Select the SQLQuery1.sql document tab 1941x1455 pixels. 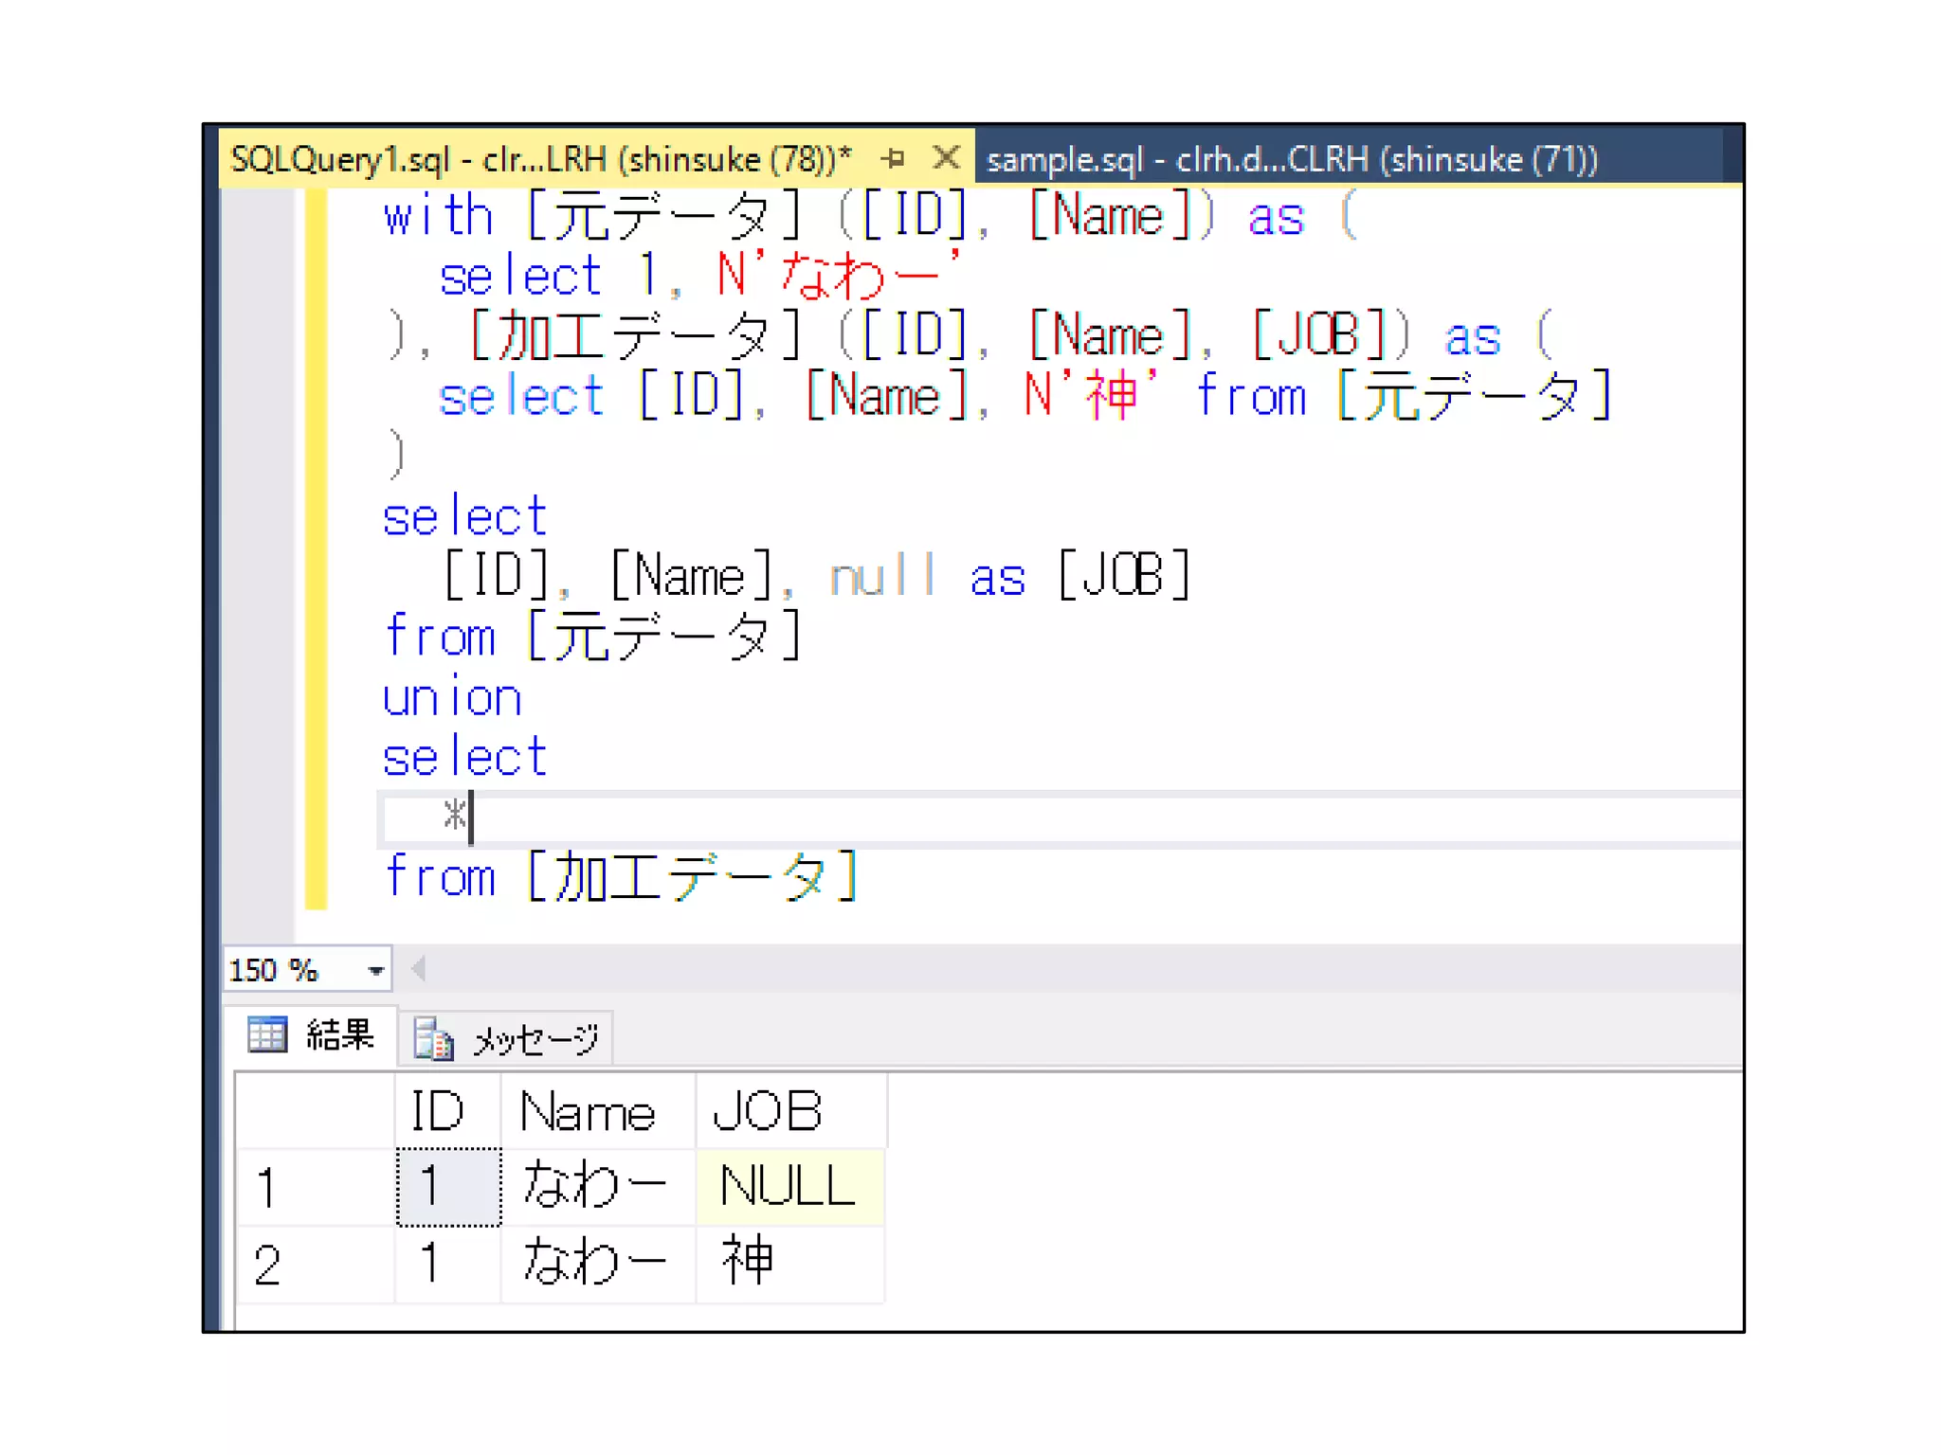(540, 159)
